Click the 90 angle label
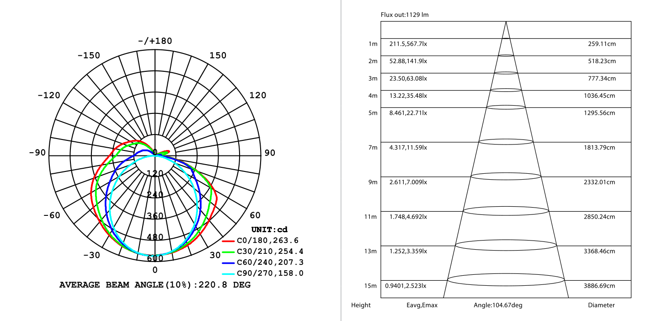646x321 pixels. 270,153
